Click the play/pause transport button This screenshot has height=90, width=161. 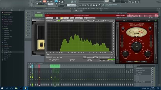pos(40,4)
